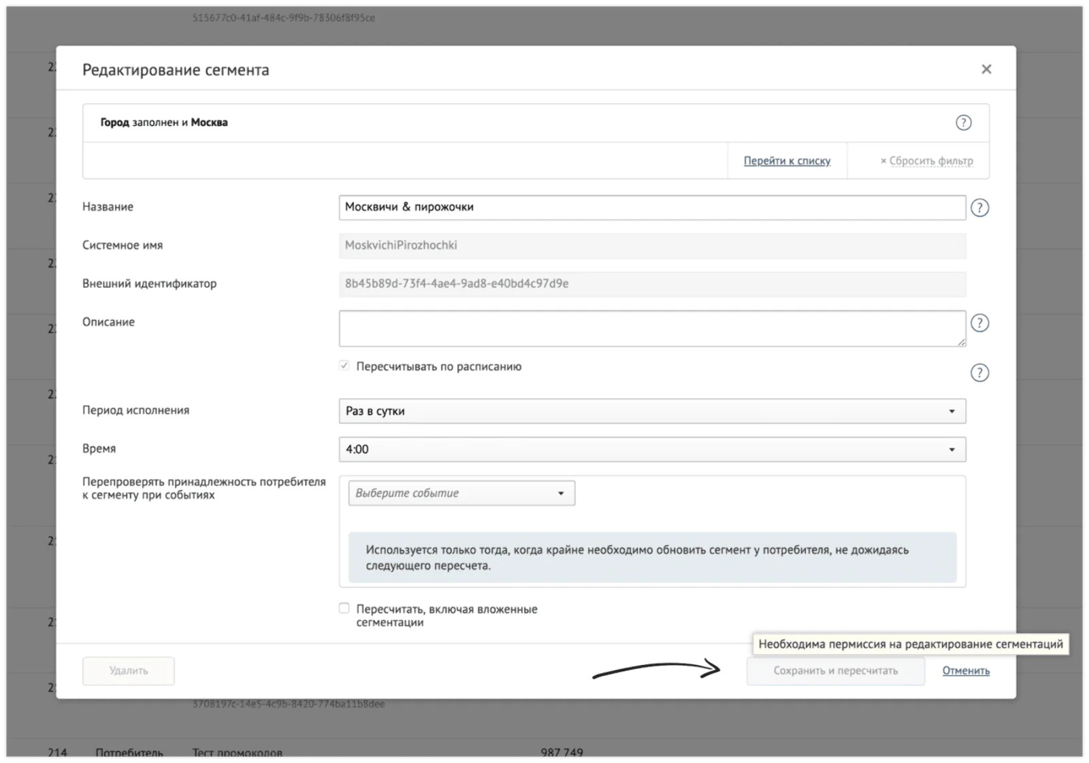Open help icon beside Описание field

point(979,323)
